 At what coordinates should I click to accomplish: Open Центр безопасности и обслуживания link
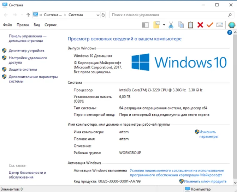[27, 175]
